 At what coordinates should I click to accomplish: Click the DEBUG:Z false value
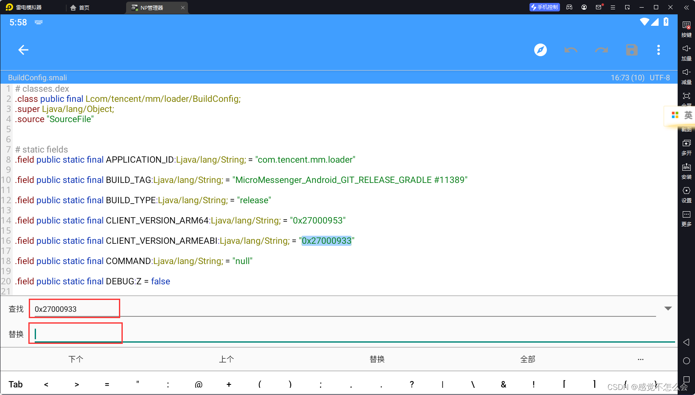[x=160, y=281]
